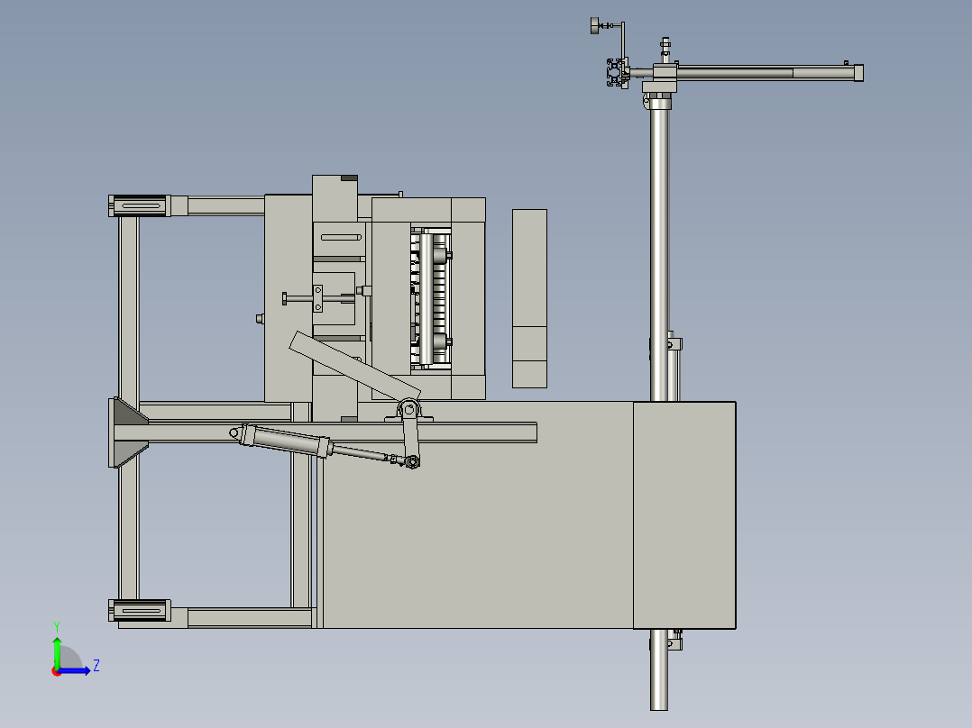Select the top-left adjustable foot
The height and width of the screenshot is (728, 972).
tap(140, 205)
